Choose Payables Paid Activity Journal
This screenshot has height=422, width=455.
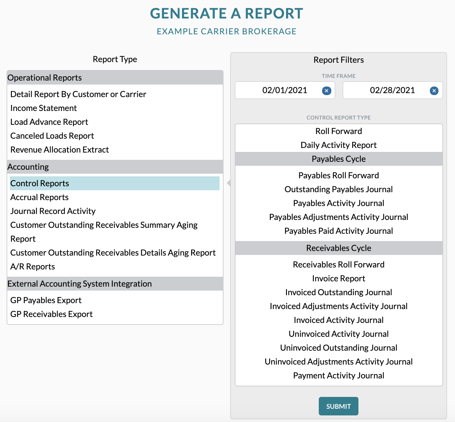pos(338,231)
